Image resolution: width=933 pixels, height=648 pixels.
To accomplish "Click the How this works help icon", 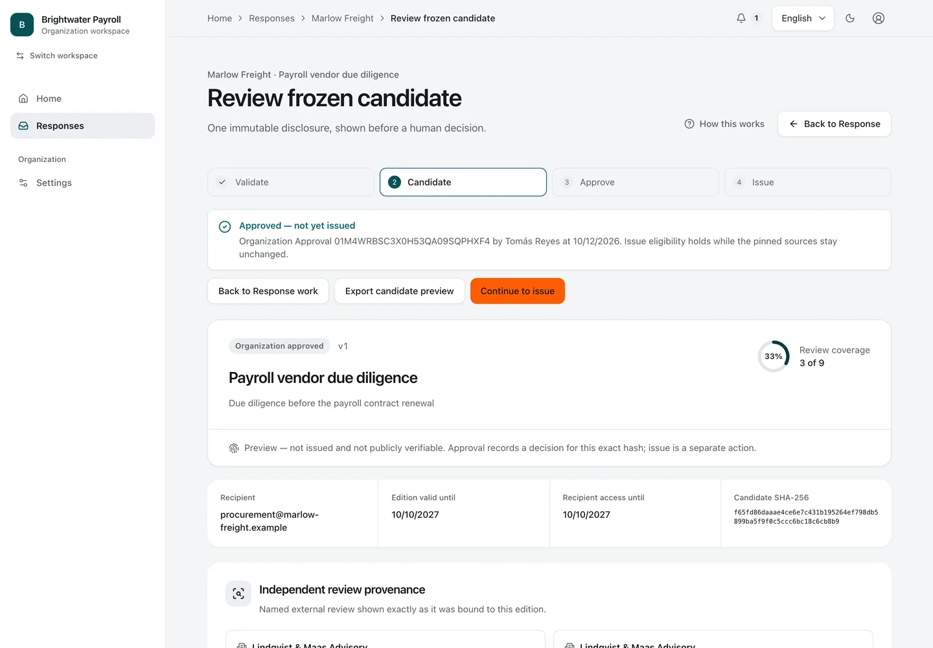I will pyautogui.click(x=689, y=124).
